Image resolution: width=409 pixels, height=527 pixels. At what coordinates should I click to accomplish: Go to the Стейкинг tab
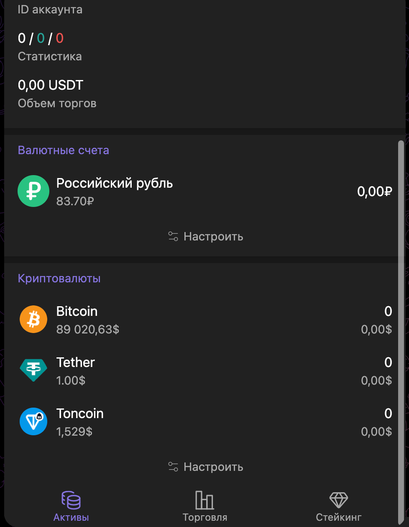coord(338,517)
